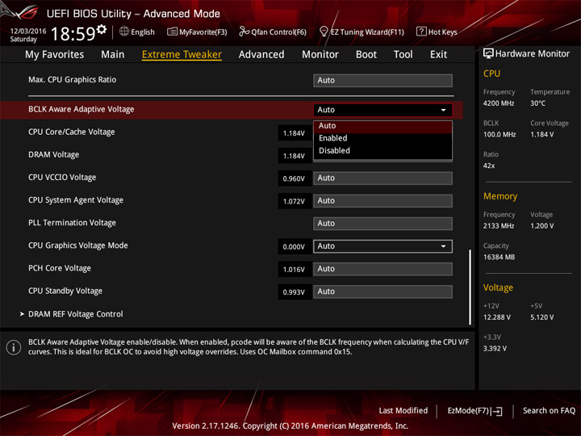Click the PLL Termination Voltage field
Viewport: 581px width, 436px height.
tap(382, 224)
